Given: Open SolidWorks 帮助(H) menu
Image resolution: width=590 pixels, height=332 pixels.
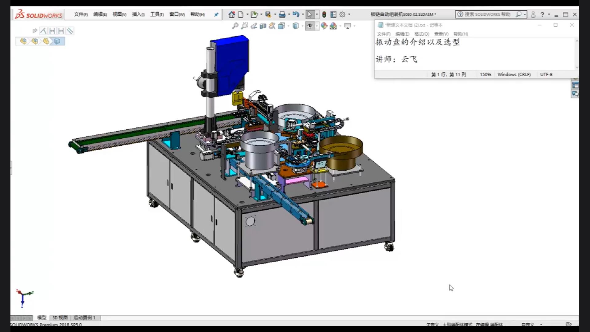Looking at the screenshot, I should point(198,14).
